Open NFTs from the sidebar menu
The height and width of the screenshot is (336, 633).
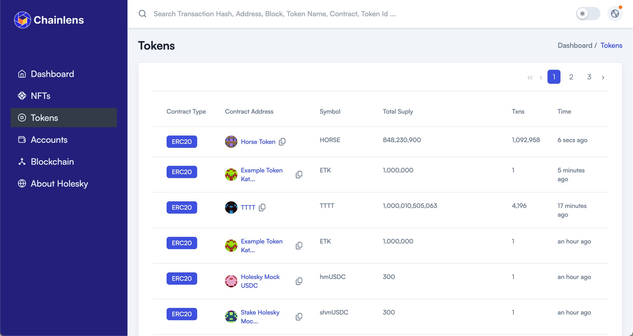click(x=40, y=96)
